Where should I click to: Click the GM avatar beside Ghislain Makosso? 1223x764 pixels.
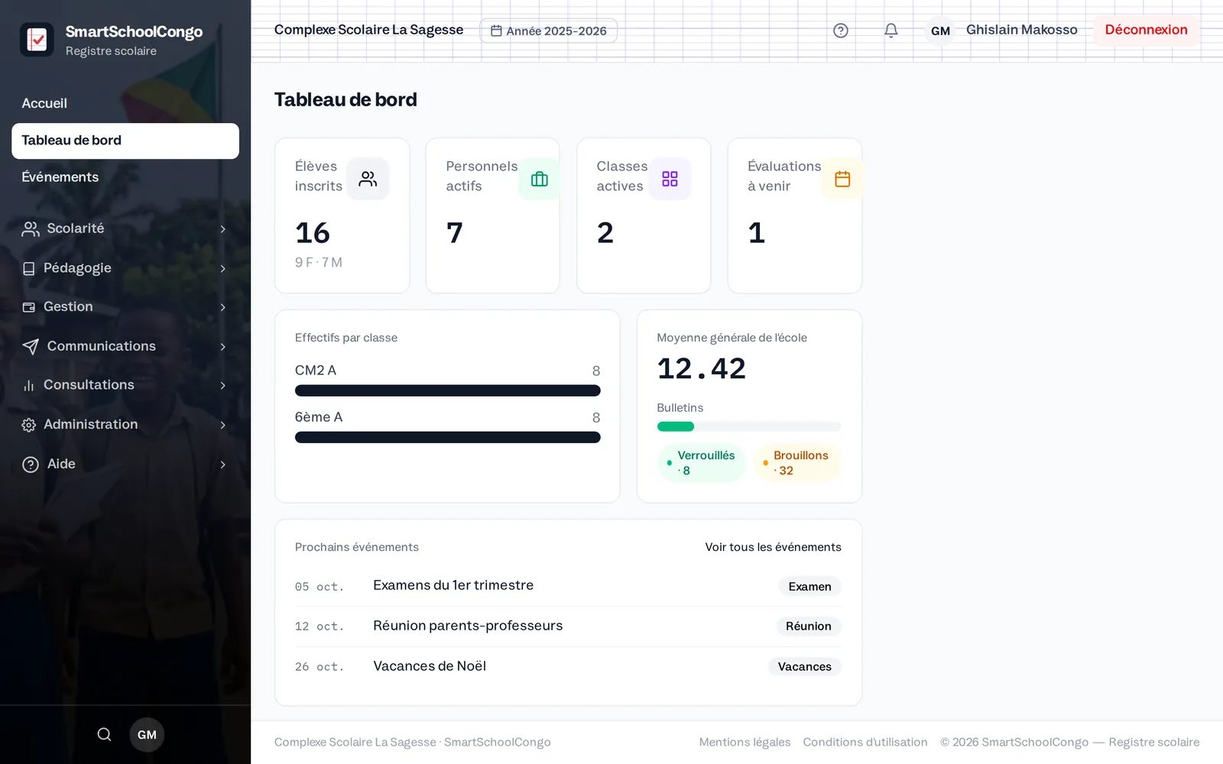point(940,31)
